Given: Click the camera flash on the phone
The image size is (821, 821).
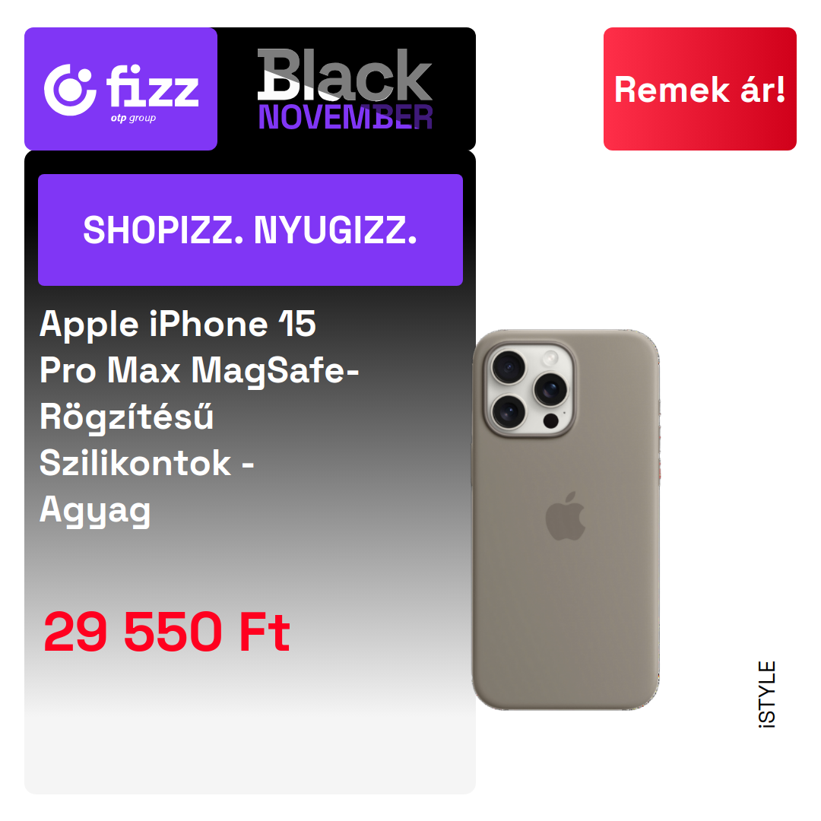Looking at the screenshot, I should click(550, 359).
